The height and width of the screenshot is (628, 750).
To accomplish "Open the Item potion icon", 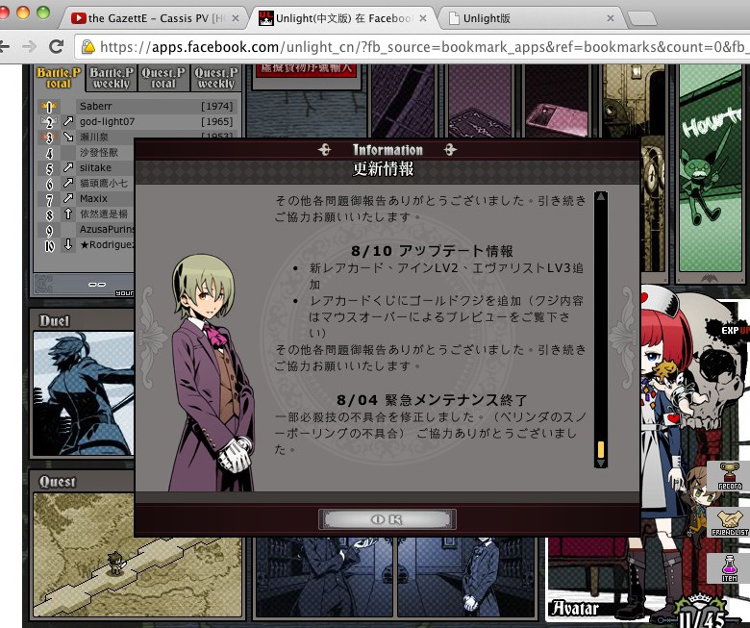I will [x=730, y=568].
